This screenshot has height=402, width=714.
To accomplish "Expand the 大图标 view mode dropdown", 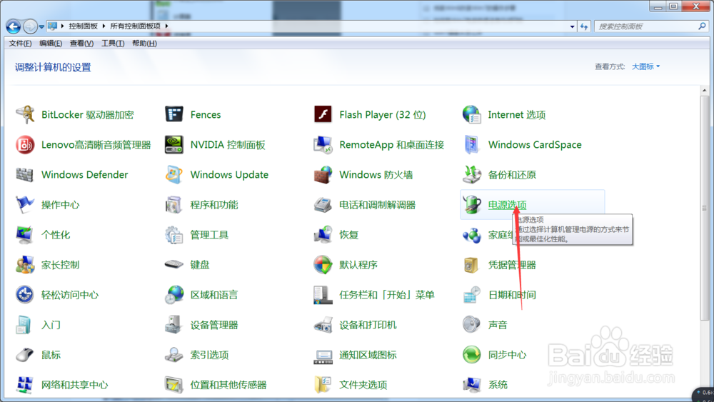I will 645,66.
